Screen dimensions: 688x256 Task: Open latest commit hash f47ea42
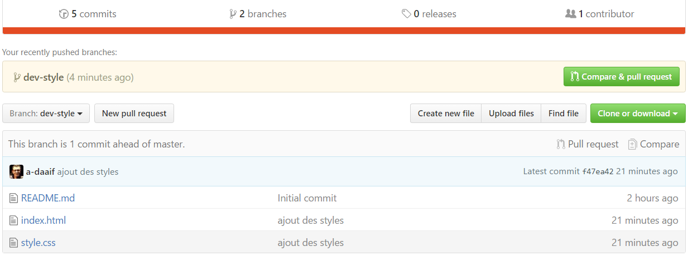598,172
